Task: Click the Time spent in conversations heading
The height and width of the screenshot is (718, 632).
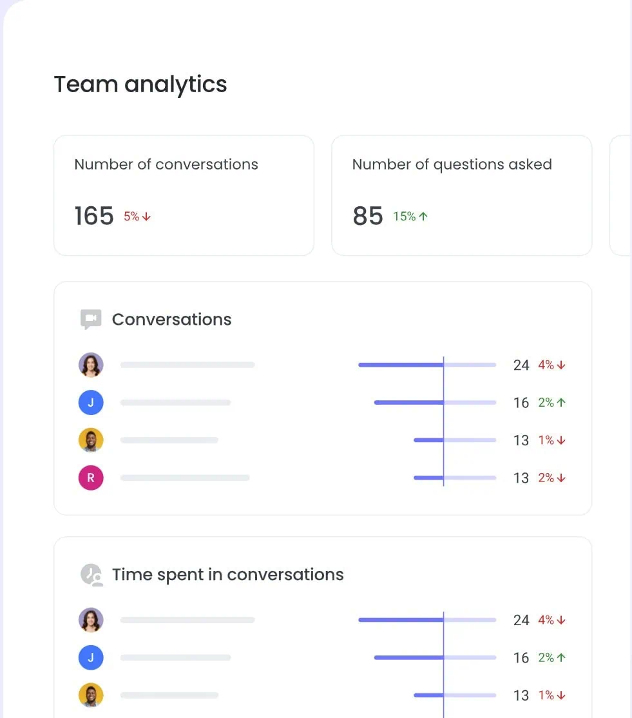Action: (x=228, y=575)
